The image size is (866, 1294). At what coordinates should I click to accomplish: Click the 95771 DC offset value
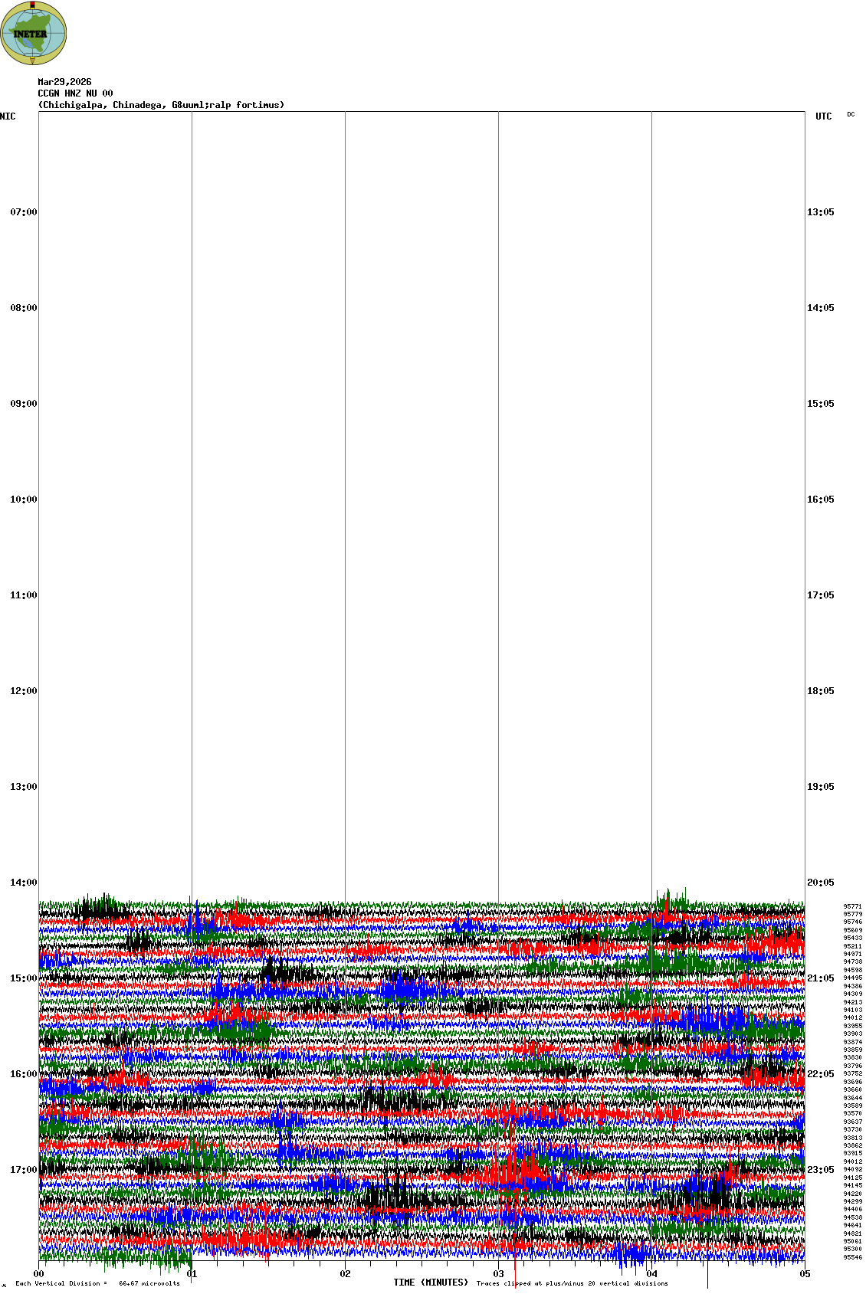(852, 906)
